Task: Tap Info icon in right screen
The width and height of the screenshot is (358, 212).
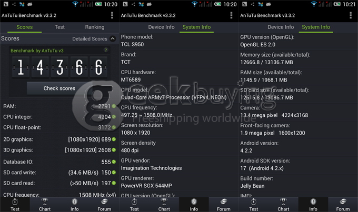Action: pos(313,201)
